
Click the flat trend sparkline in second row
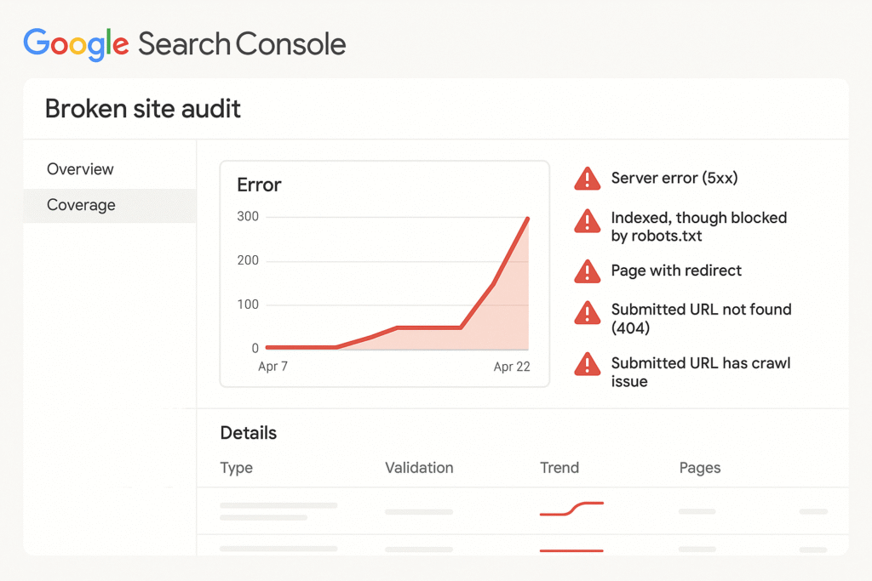click(x=571, y=550)
